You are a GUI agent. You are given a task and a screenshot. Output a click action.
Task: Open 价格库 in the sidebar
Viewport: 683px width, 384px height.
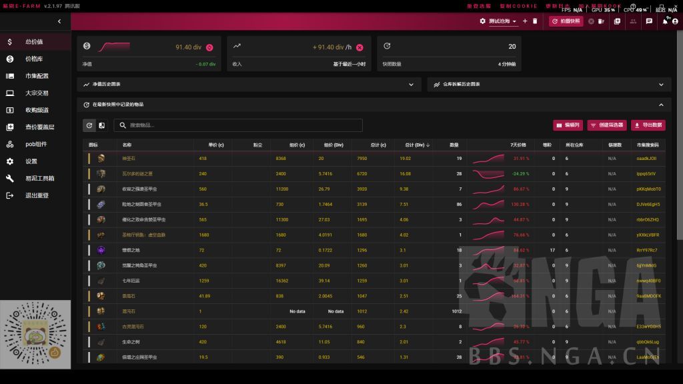click(34, 59)
